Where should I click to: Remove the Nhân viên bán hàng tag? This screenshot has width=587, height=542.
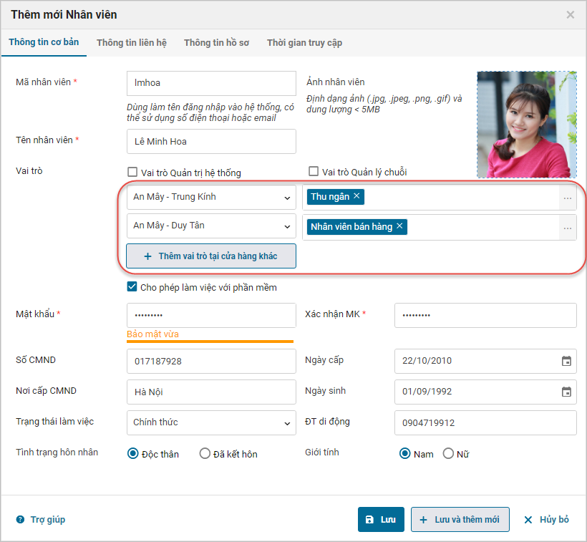tap(399, 226)
